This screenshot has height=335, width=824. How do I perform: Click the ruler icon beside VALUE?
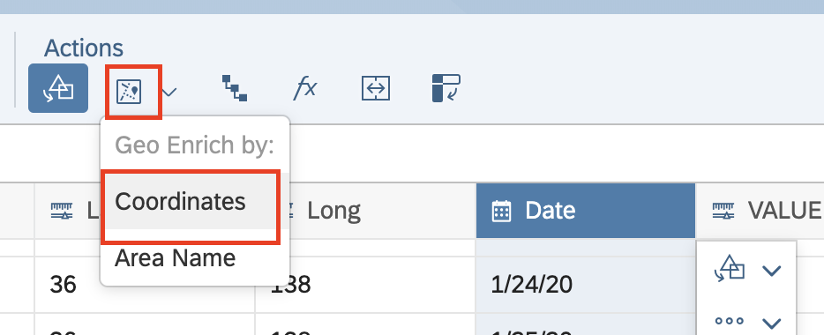tap(723, 211)
